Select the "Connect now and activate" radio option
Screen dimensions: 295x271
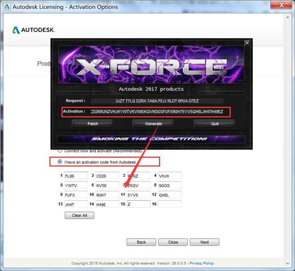pos(59,151)
